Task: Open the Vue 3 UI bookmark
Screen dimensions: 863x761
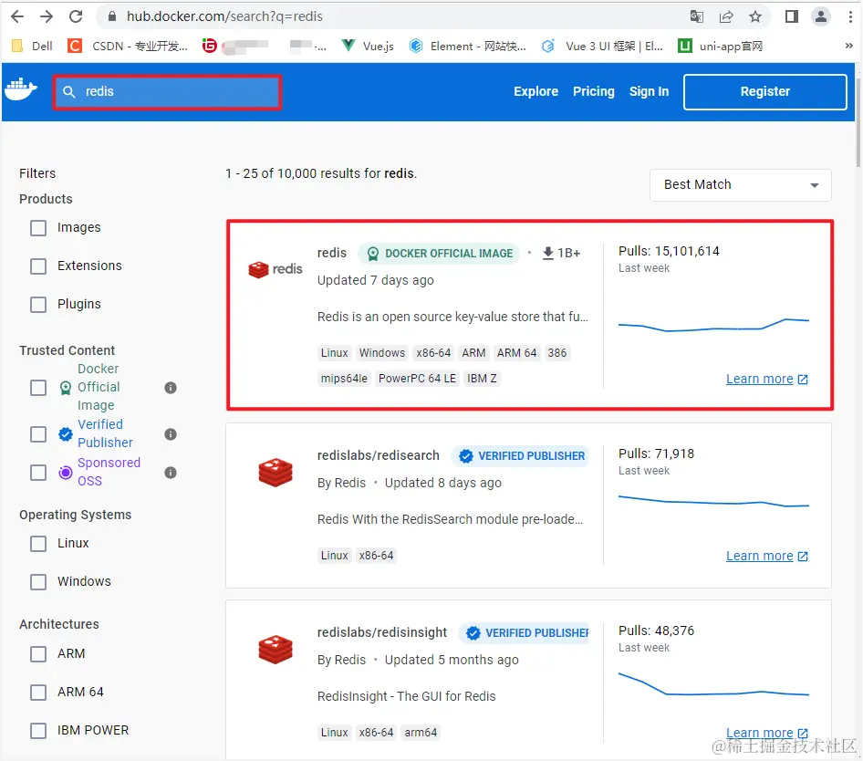Action: point(602,47)
